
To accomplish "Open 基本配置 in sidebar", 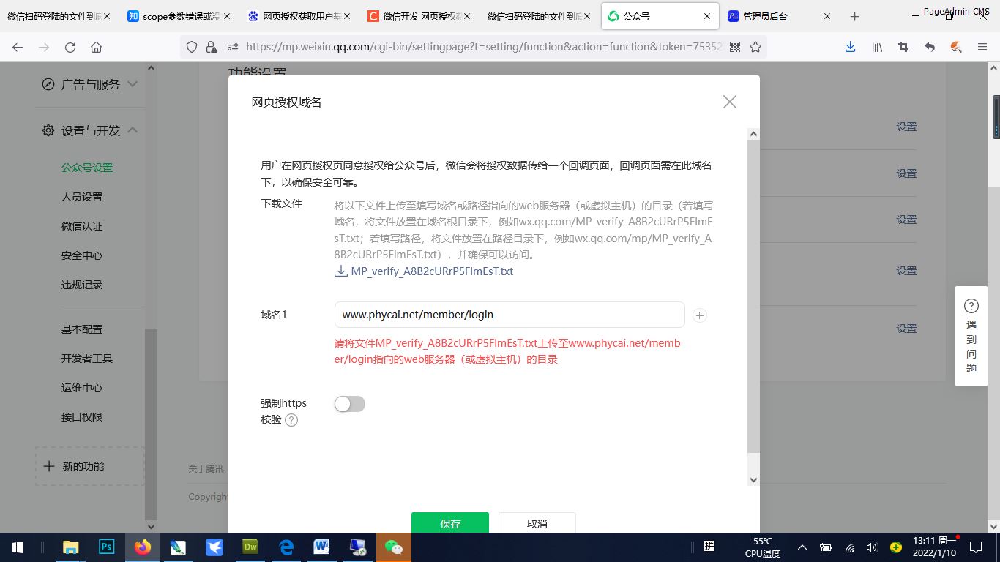I will (82, 329).
